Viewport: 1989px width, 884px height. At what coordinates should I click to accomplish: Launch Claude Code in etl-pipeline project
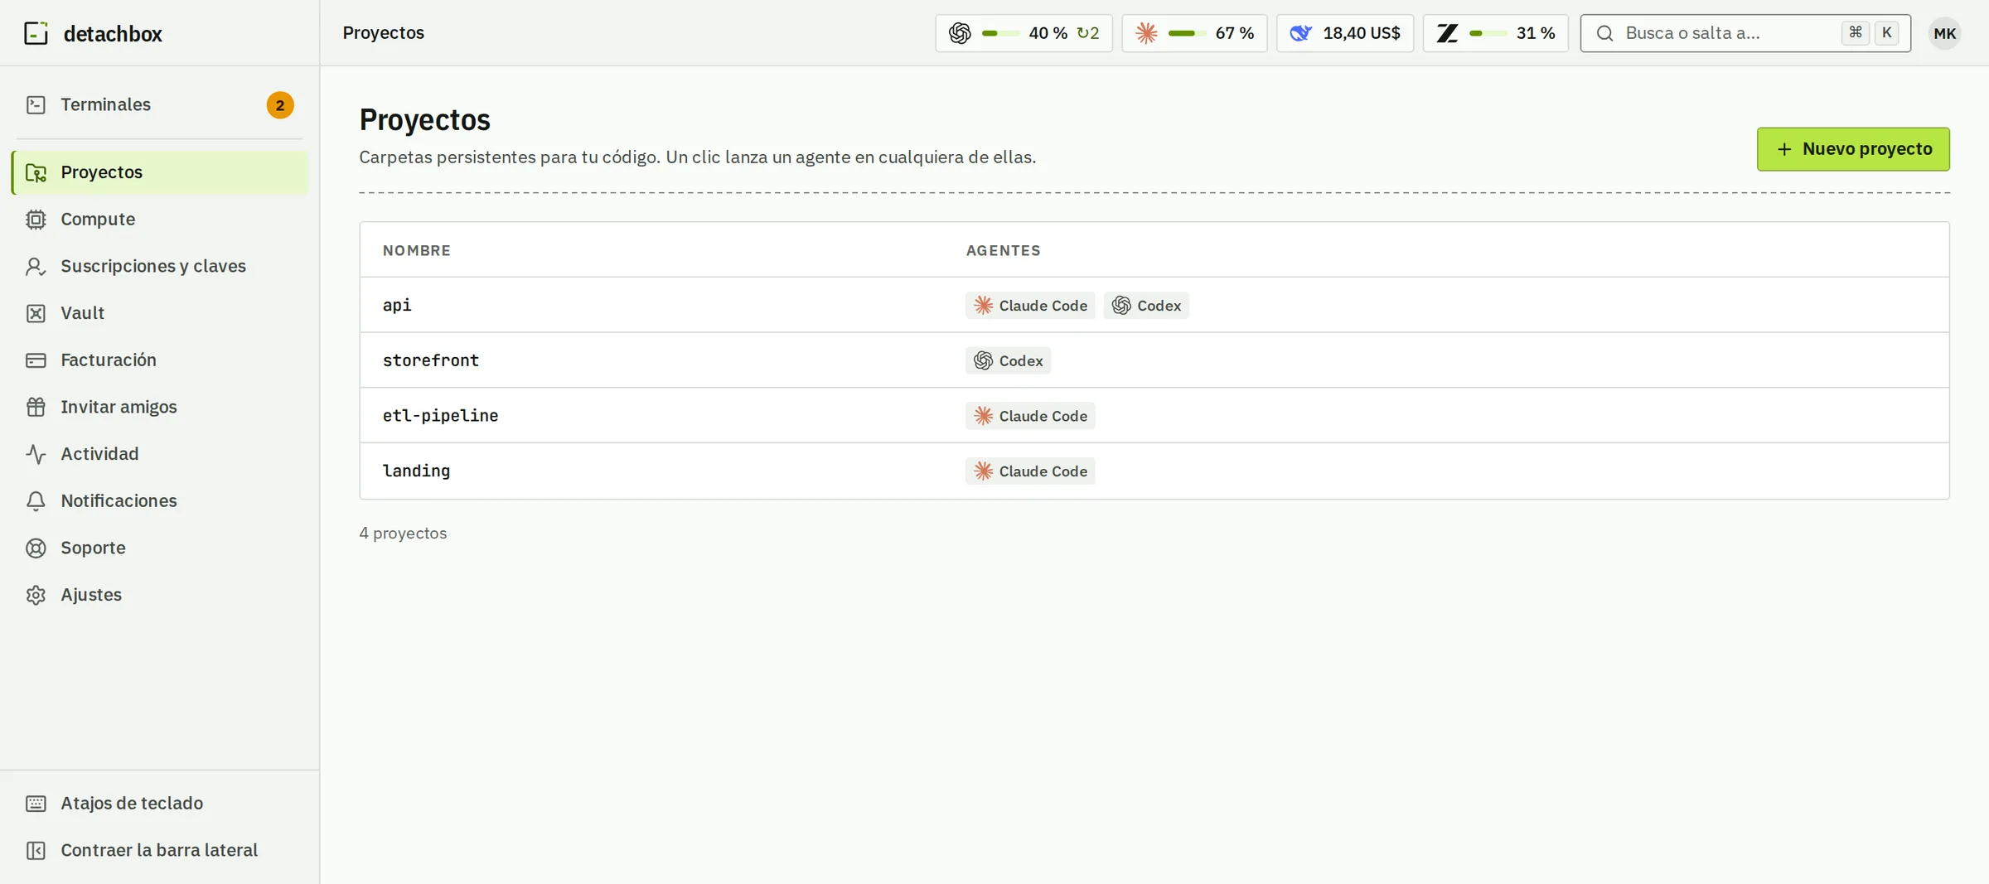[1030, 416]
